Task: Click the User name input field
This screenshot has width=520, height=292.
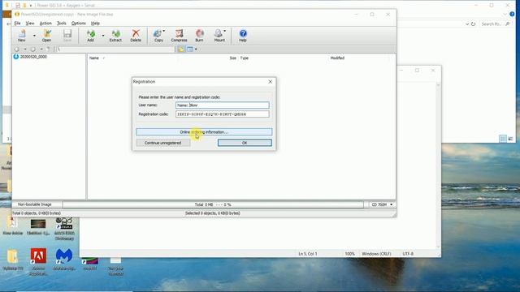Action: [223, 105]
